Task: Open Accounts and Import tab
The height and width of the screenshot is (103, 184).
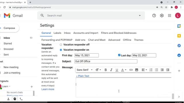Action: coord(86,33)
